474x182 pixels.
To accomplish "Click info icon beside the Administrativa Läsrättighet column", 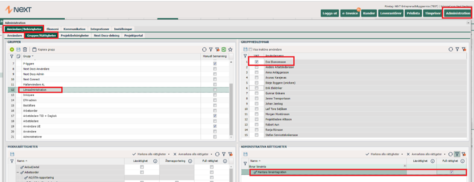I will point(433,161).
